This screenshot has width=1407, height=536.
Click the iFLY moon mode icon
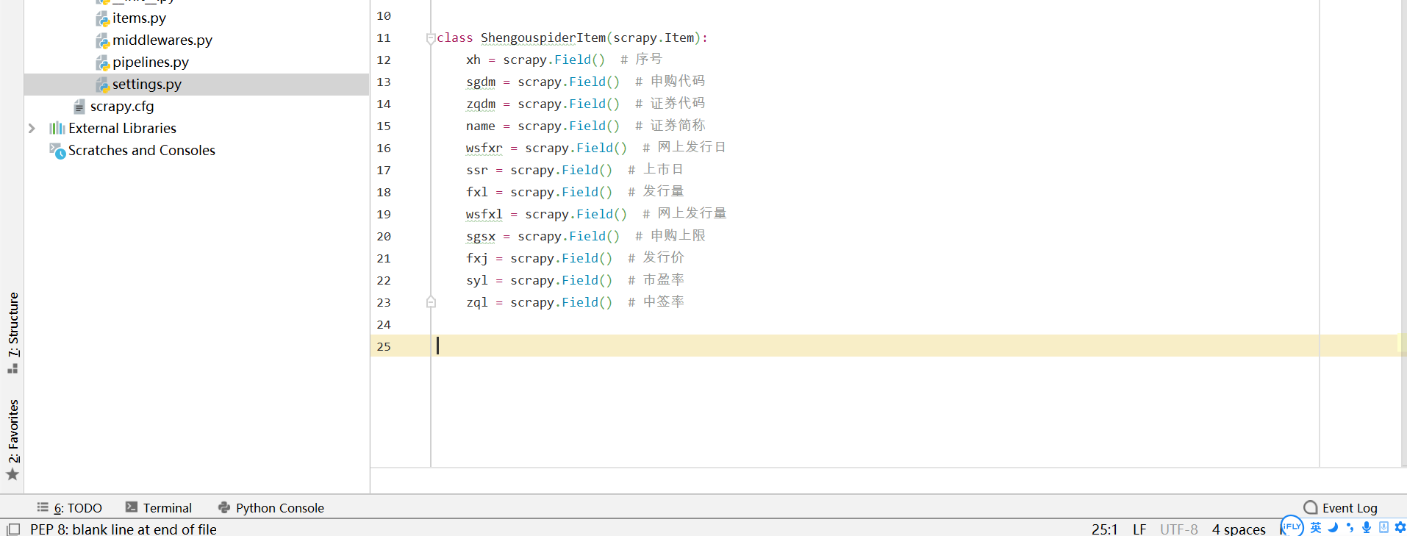[1333, 527]
